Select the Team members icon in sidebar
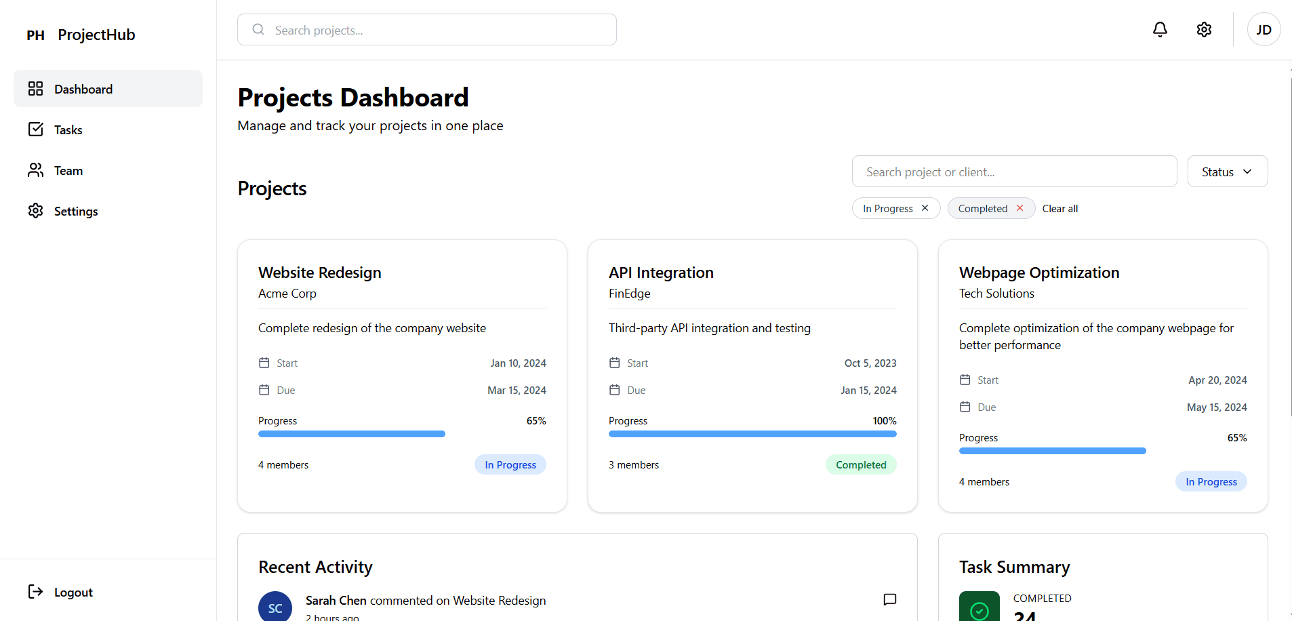1292x621 pixels. click(x=36, y=170)
